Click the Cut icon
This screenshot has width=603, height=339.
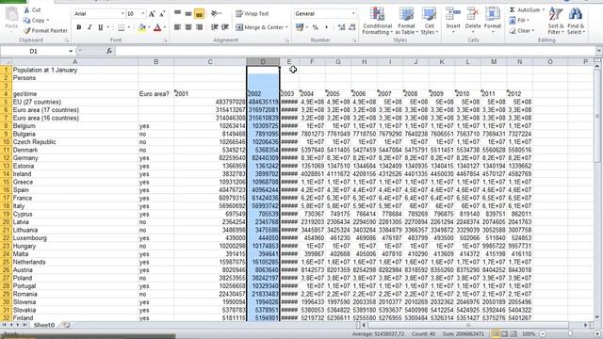(x=27, y=9)
